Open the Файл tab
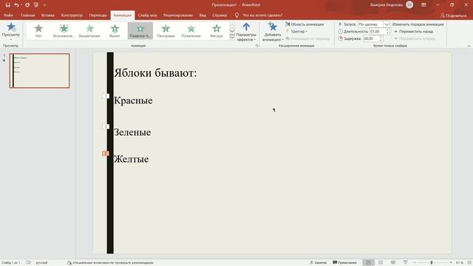The height and width of the screenshot is (266, 473). click(x=8, y=15)
